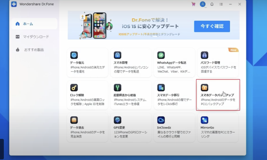Click the MirrorGo title text

pyautogui.click(x=207, y=128)
